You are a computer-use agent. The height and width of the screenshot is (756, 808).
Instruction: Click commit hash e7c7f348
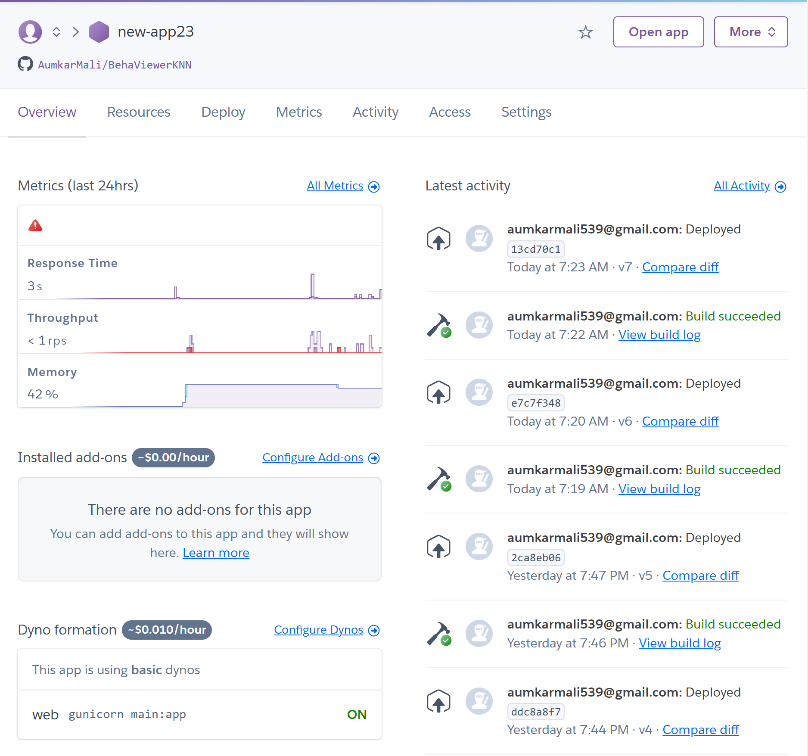(536, 403)
